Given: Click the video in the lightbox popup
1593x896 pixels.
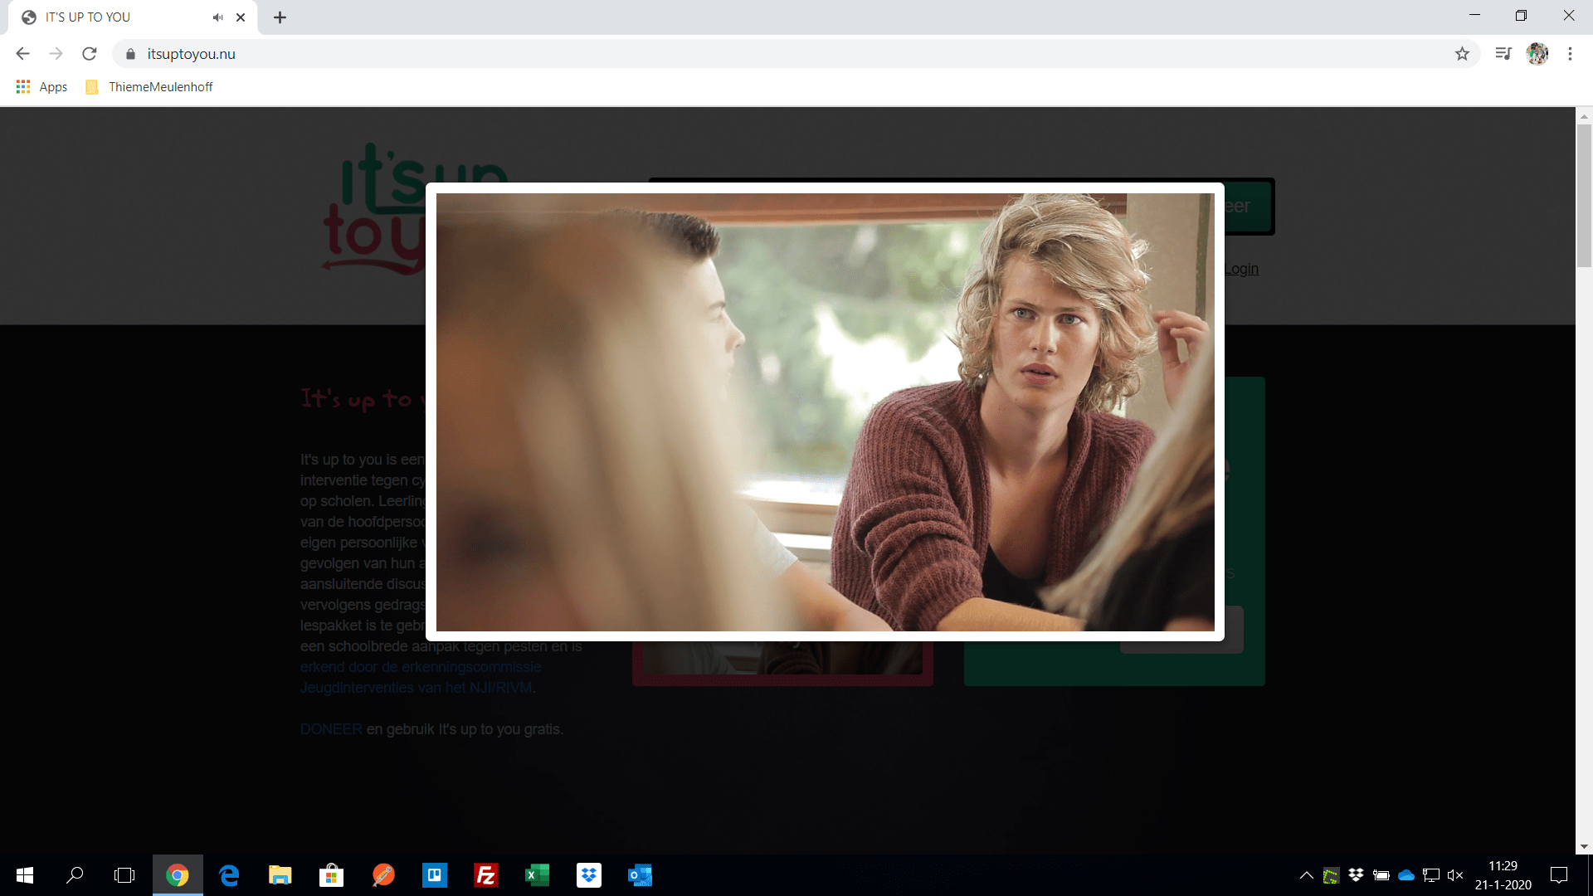Looking at the screenshot, I should 825,412.
